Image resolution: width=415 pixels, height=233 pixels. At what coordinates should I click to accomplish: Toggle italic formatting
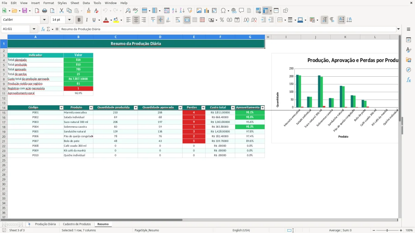coord(87,20)
